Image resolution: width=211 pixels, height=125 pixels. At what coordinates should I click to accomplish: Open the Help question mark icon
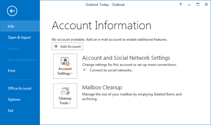click(x=180, y=5)
